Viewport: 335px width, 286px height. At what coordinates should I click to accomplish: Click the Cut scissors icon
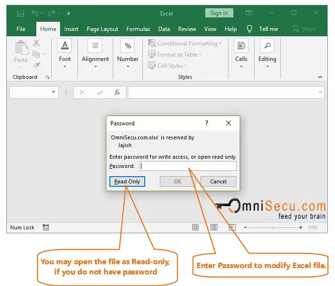[x=36, y=43]
